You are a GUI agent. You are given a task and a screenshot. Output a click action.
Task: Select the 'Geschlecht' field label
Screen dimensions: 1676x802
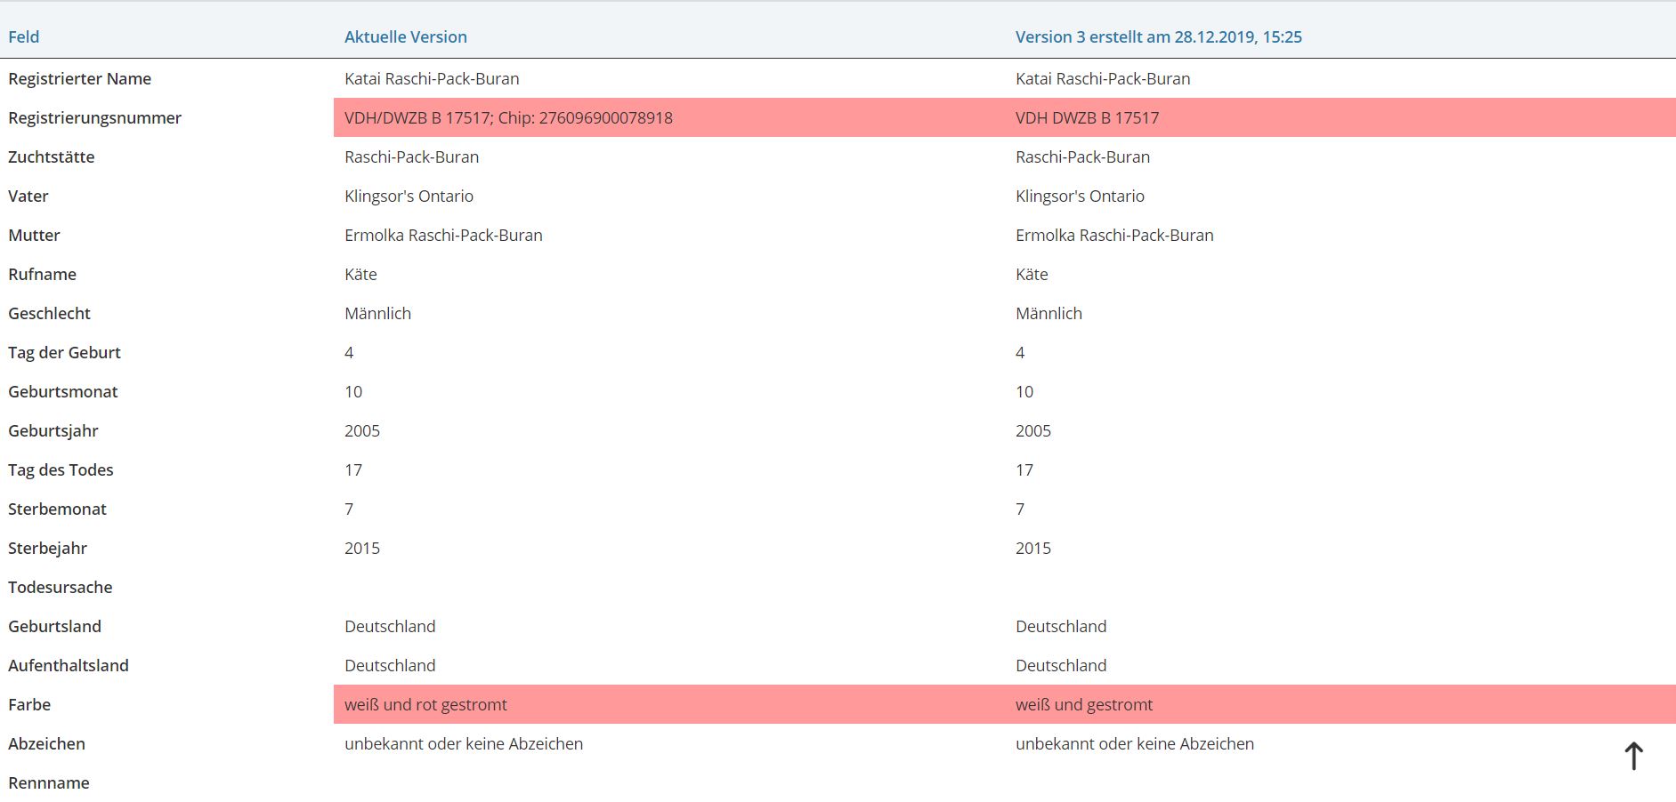[x=50, y=313]
